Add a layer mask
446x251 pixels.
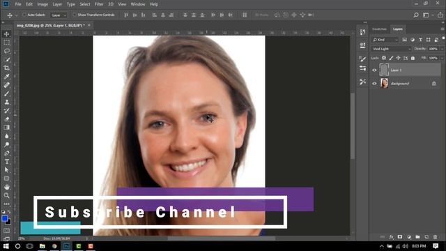pos(400,237)
